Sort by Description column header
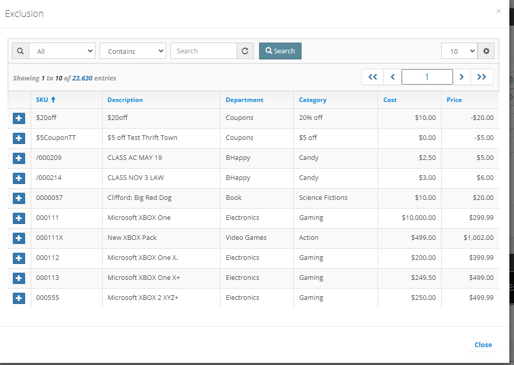 coord(125,100)
